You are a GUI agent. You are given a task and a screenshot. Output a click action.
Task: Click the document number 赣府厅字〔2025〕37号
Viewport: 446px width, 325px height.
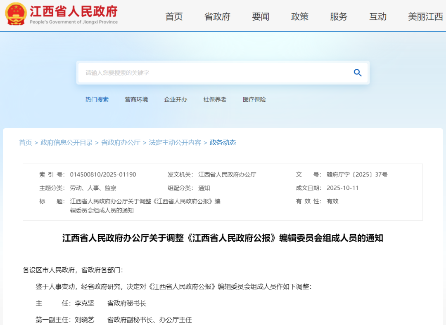tap(357, 174)
